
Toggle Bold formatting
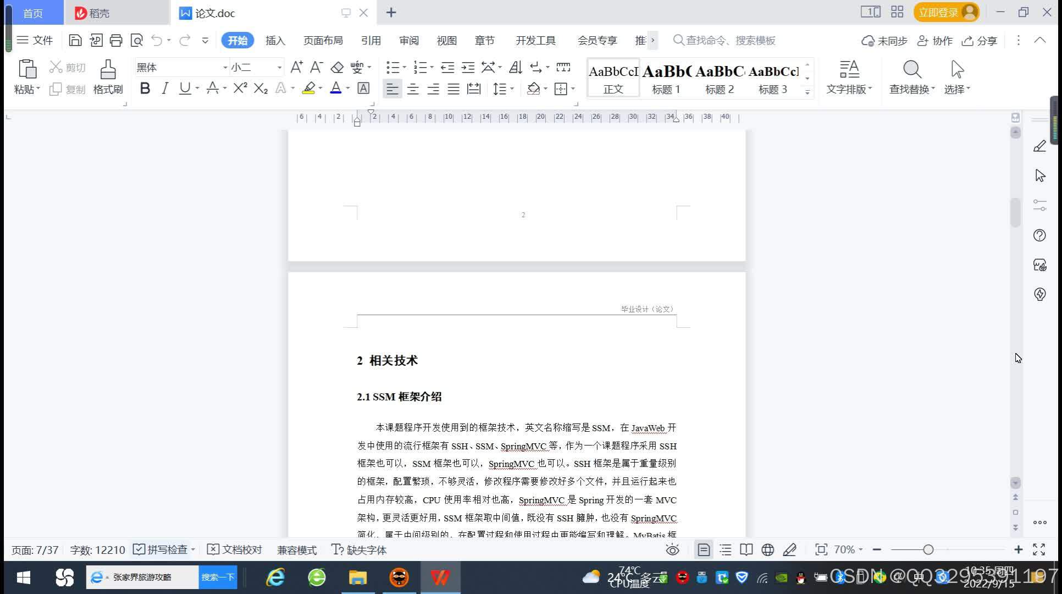click(x=145, y=88)
